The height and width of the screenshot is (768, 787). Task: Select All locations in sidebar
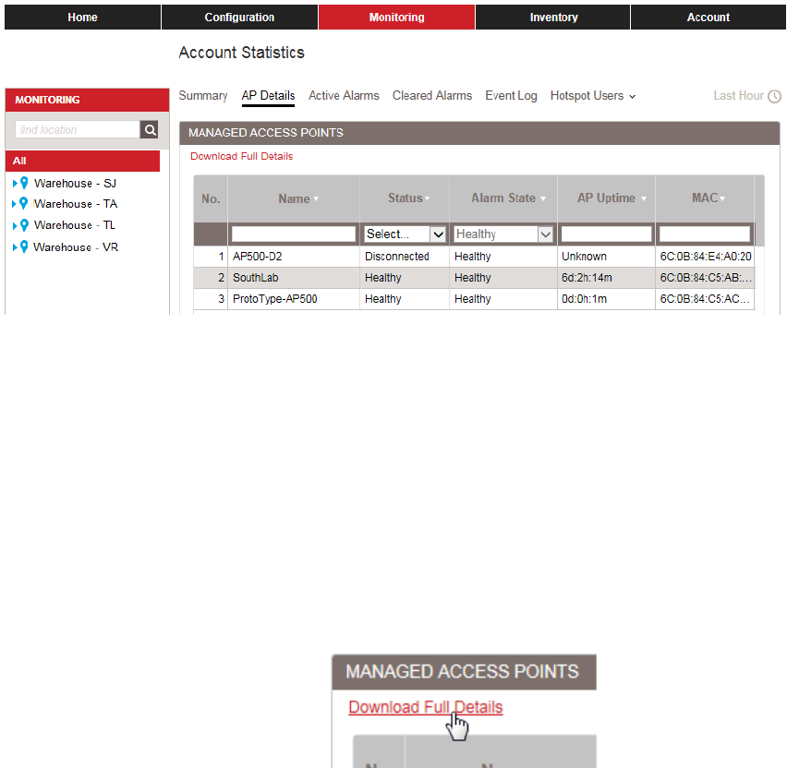pos(83,161)
